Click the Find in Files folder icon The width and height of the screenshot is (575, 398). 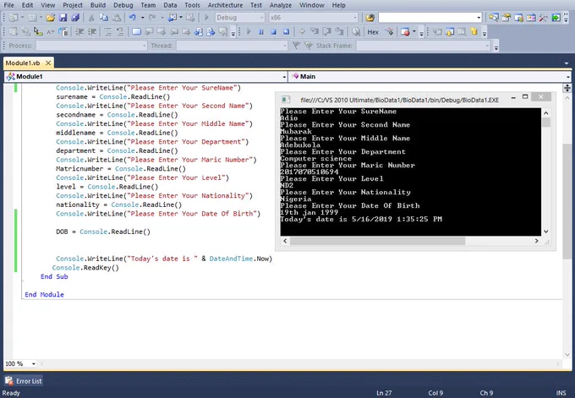pyautogui.click(x=370, y=18)
